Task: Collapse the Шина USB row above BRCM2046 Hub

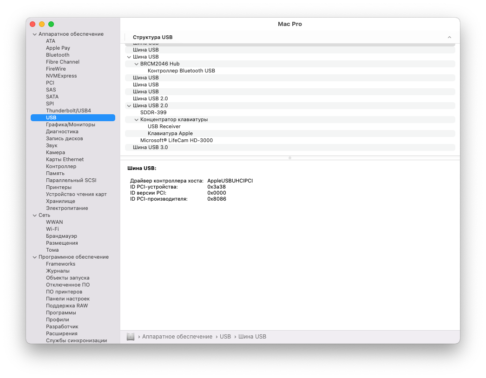Action: pos(129,57)
